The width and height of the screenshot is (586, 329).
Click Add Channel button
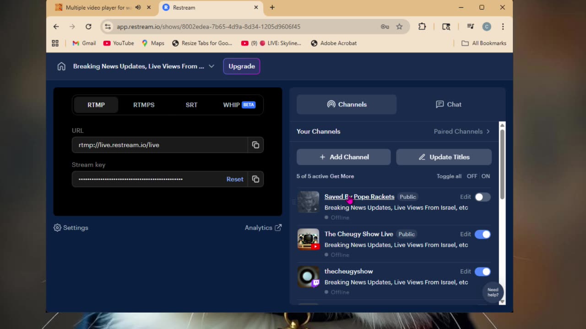[344, 157]
